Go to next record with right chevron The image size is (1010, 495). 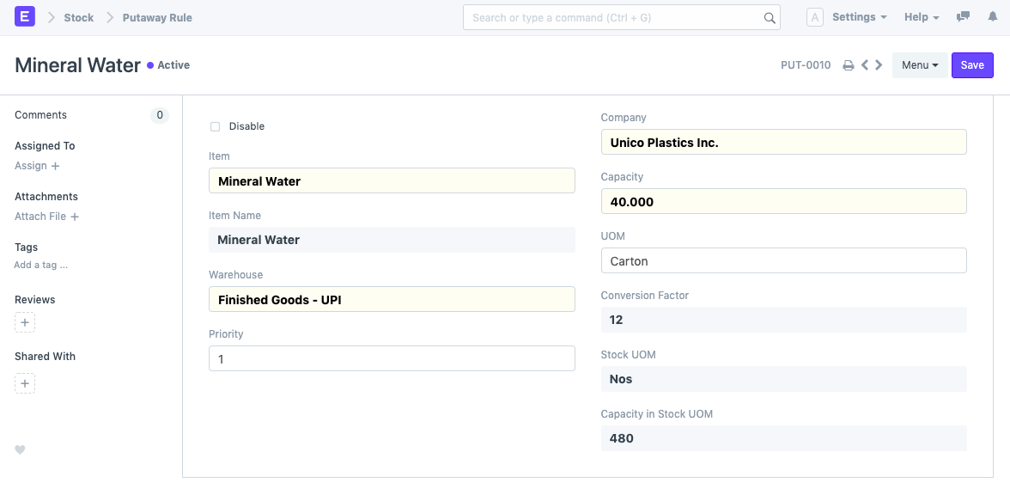coord(879,65)
